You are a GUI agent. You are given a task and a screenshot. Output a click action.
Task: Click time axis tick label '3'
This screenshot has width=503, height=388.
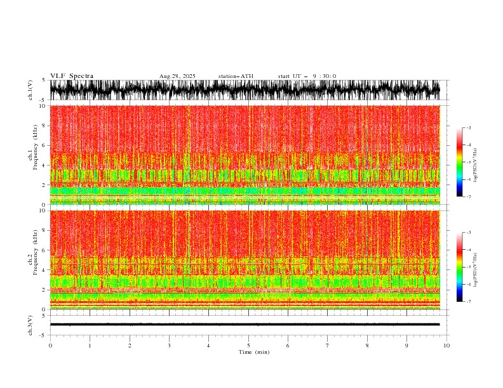point(169,346)
